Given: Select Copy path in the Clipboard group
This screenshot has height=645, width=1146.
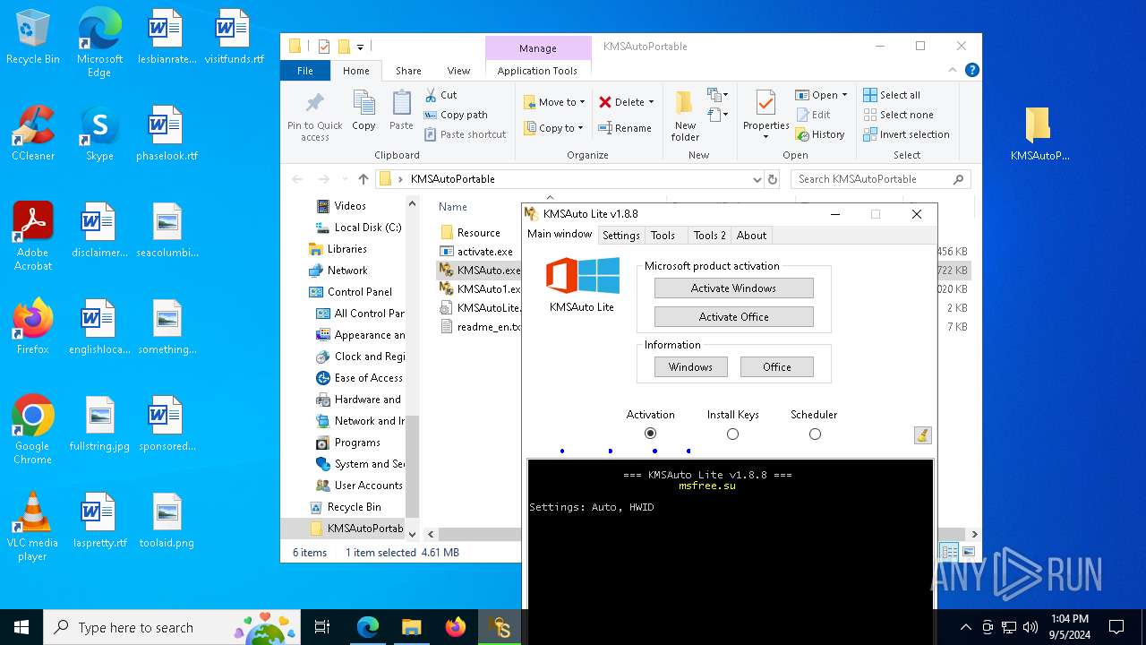Looking at the screenshot, I should click(x=456, y=115).
